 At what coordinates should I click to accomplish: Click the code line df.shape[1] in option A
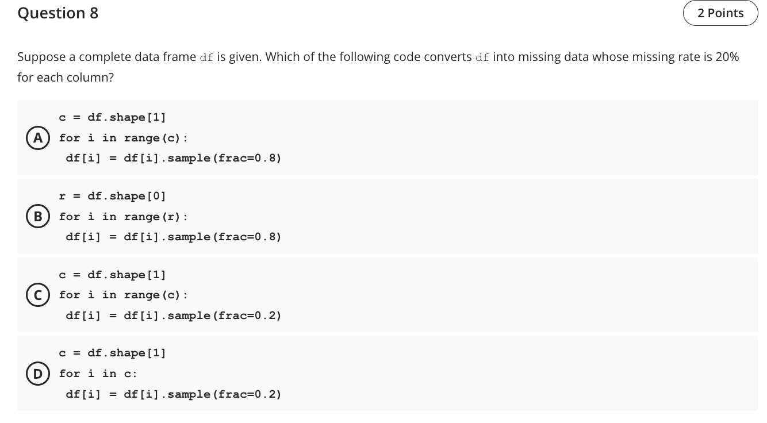(126, 117)
